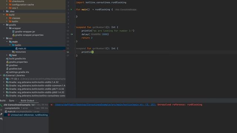
Task: Select the kotlin-stdlib-common library row
Action: [x=33, y=85]
